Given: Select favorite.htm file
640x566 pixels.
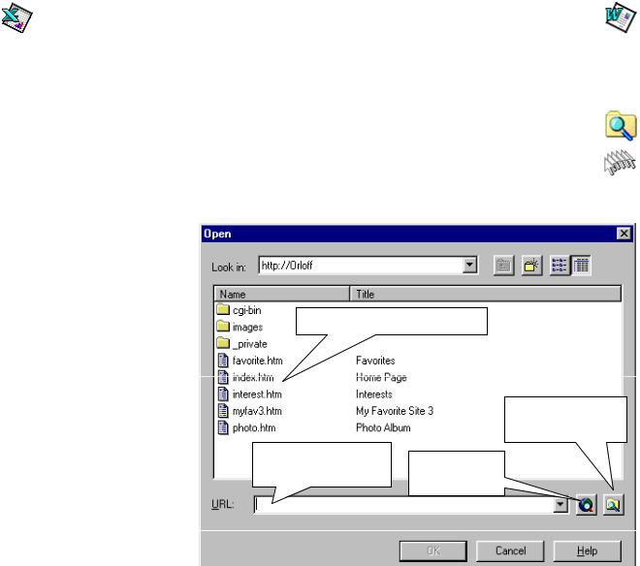Looking at the screenshot, I should click(x=257, y=361).
